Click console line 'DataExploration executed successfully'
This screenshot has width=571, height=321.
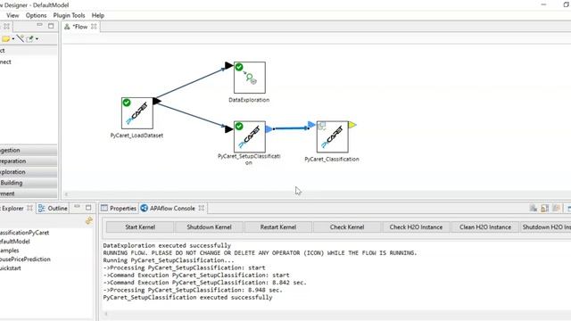tap(167, 245)
